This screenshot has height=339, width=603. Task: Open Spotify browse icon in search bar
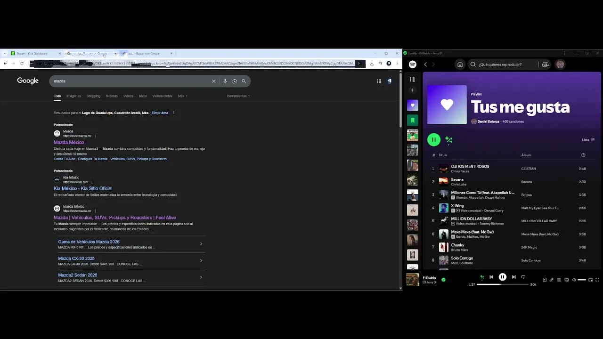(x=545, y=65)
